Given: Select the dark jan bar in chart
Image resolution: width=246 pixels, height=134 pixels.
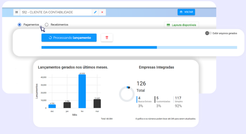Looking at the screenshot, I should point(67,105).
